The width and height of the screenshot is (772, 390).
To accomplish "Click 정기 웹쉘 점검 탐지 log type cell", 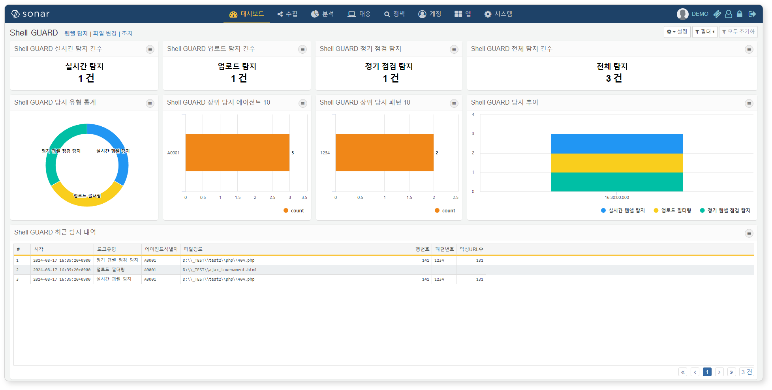I will coord(117,261).
